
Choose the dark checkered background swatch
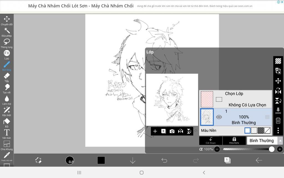point(261,130)
